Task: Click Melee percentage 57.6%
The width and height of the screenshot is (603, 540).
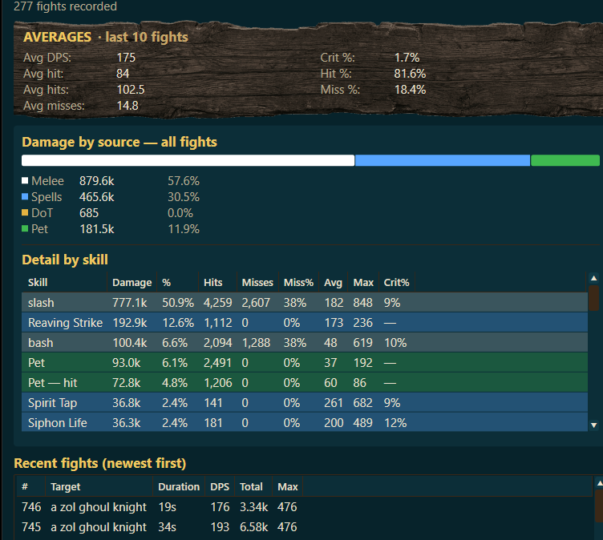Action: point(184,181)
